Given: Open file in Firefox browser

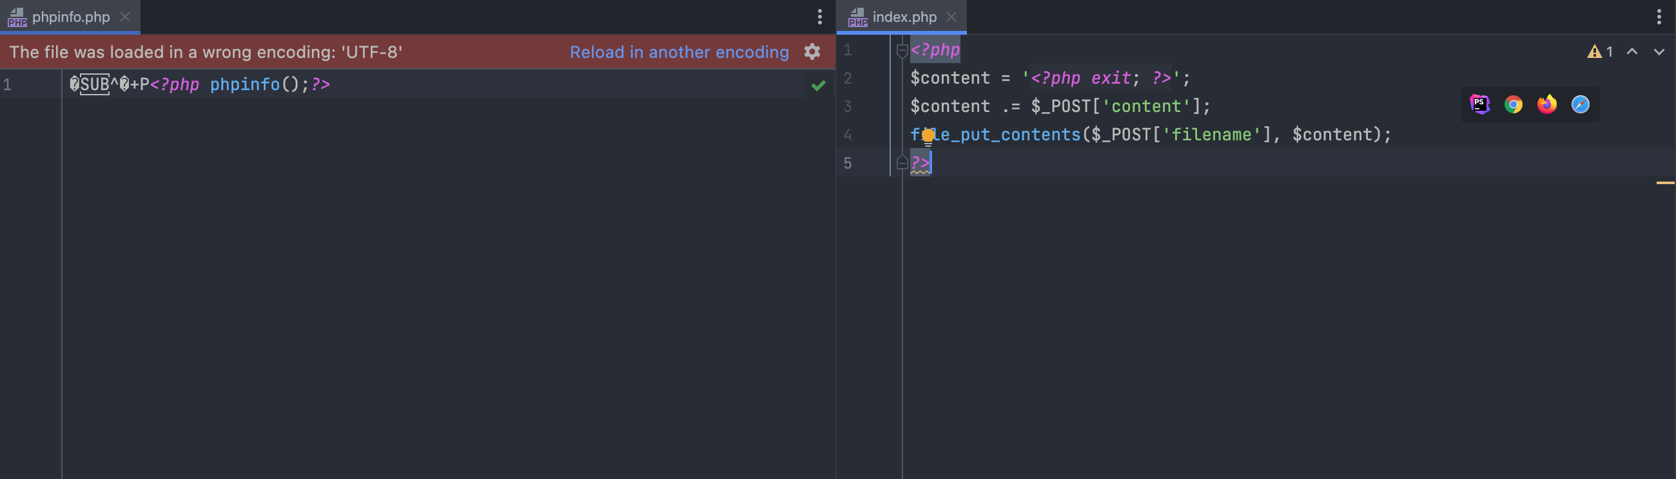Looking at the screenshot, I should [1546, 104].
